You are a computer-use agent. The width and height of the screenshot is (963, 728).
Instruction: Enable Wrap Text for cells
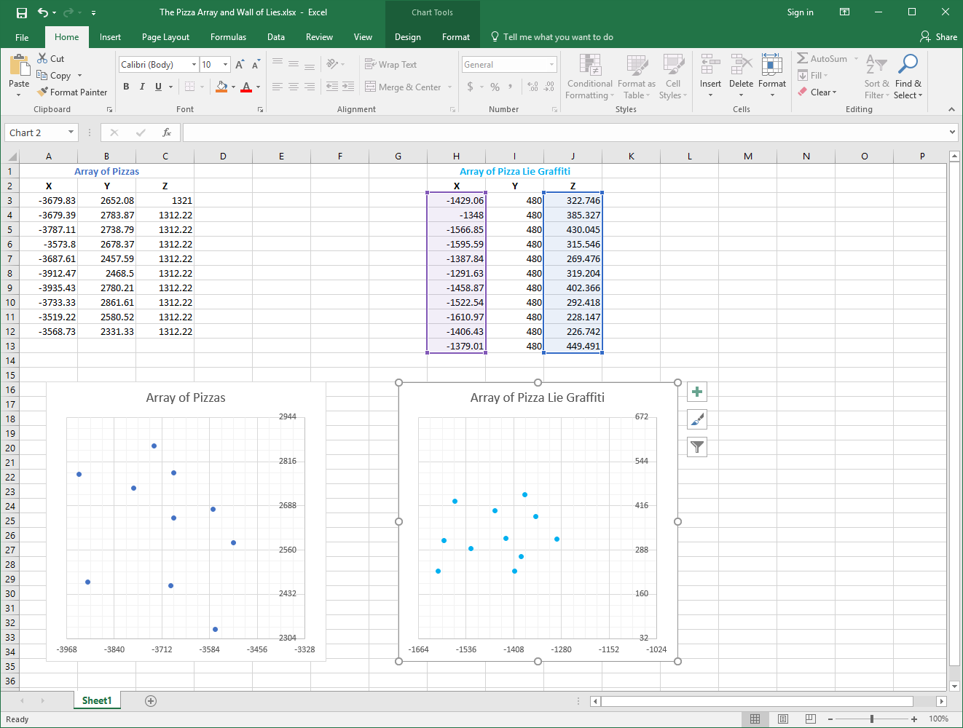[x=390, y=65]
